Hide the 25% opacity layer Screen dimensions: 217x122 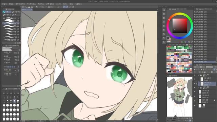click(195, 101)
